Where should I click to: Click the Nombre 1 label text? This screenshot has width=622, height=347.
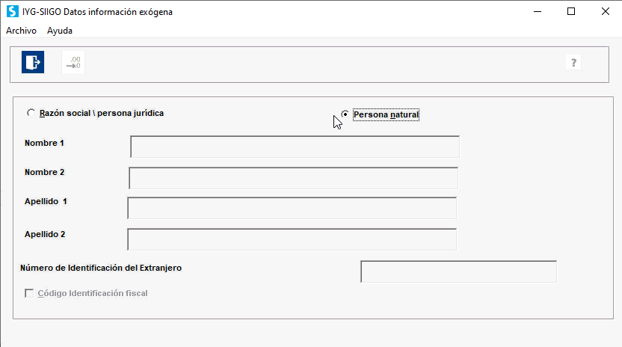pyautogui.click(x=44, y=143)
